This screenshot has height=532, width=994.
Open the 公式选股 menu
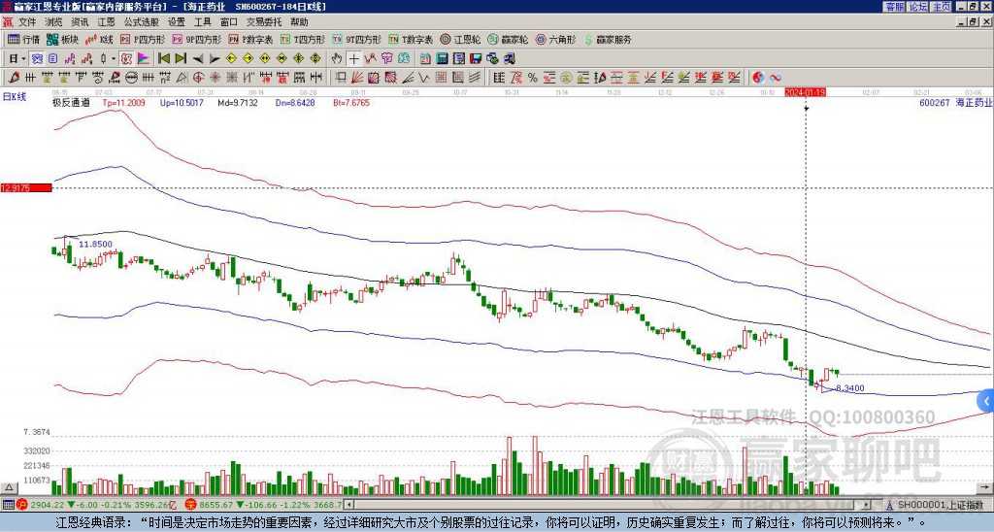pos(142,22)
